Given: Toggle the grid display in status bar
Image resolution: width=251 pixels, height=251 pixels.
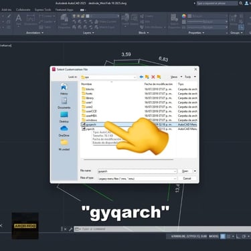Looking at the screenshot, I should click(223, 236).
